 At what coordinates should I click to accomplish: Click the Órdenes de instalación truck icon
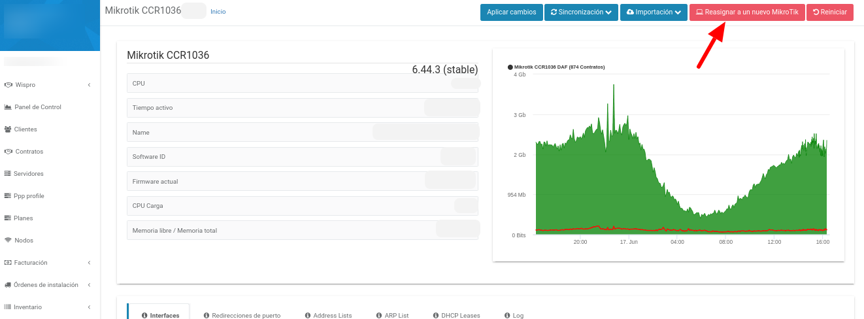pos(8,285)
